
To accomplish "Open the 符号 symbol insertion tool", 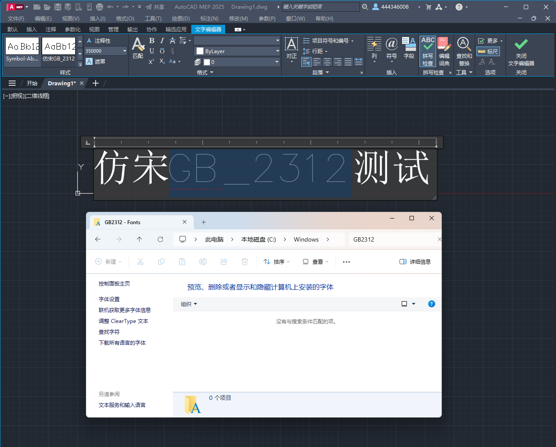I will pyautogui.click(x=392, y=48).
